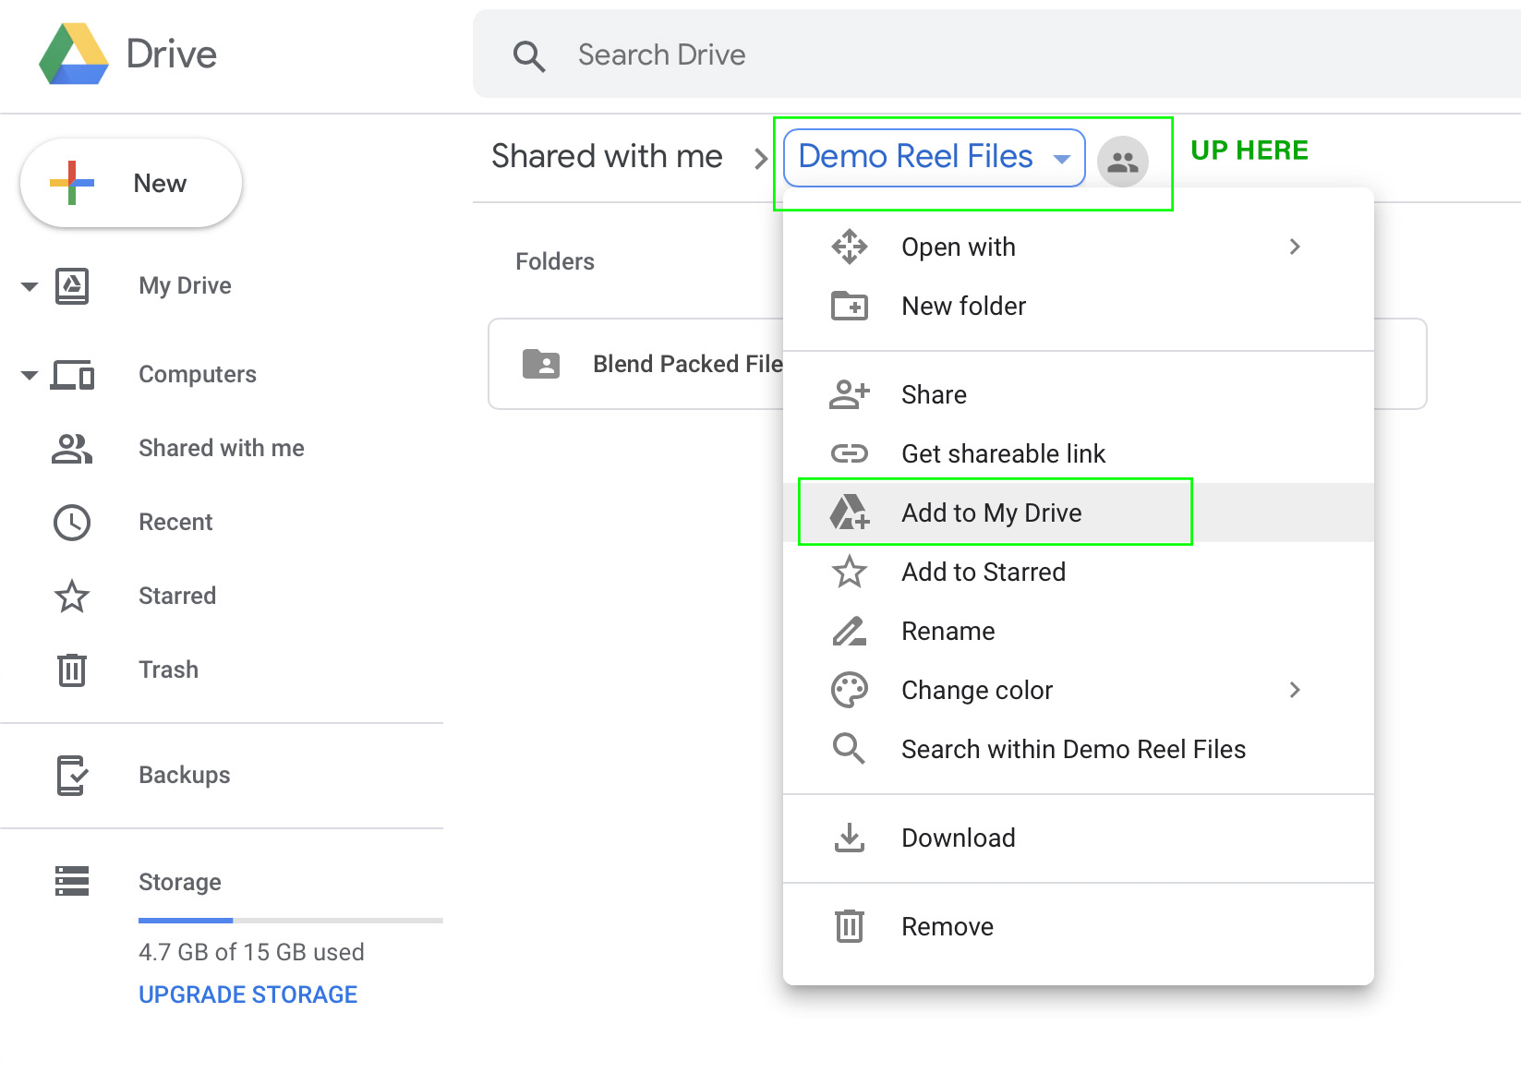Select Remove from menu
Image resolution: width=1521 pixels, height=1085 pixels.
coord(948,926)
